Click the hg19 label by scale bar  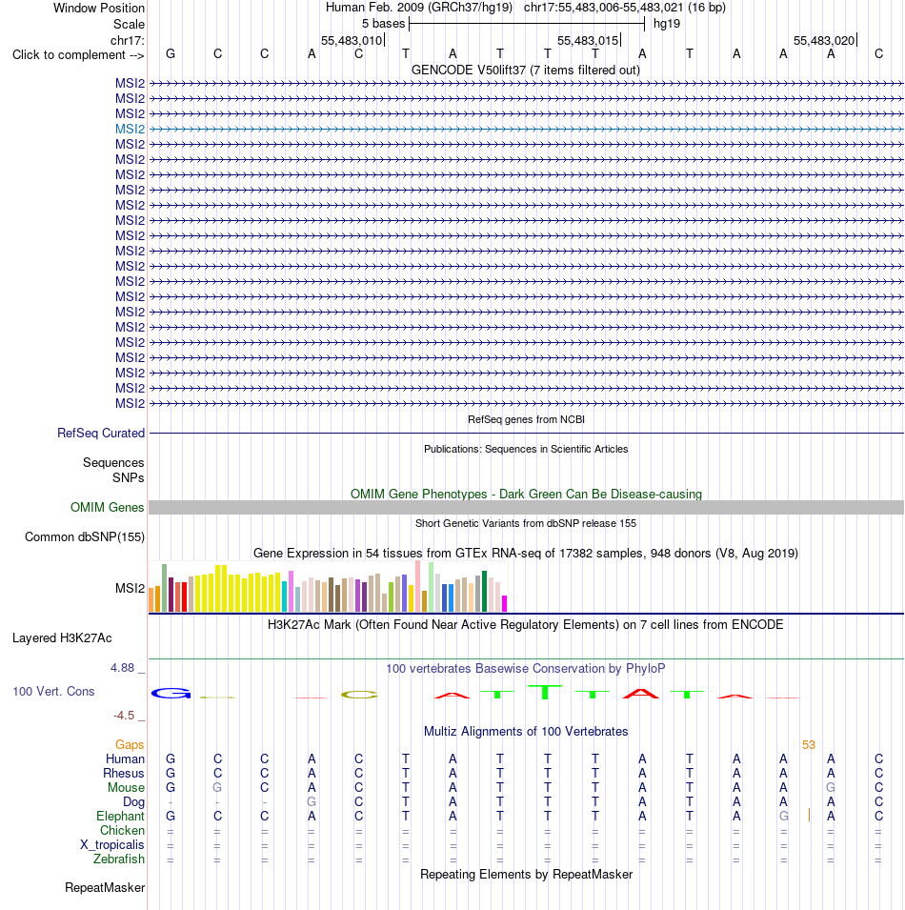pyautogui.click(x=667, y=24)
